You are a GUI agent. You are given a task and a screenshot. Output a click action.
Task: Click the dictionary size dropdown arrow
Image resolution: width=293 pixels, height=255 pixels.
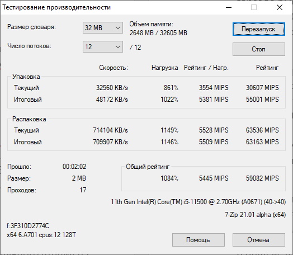click(x=118, y=28)
